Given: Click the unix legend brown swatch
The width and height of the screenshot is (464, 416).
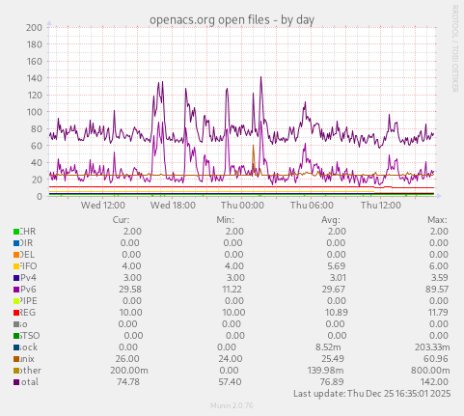Looking at the screenshot, I should pyautogui.click(x=16, y=359).
